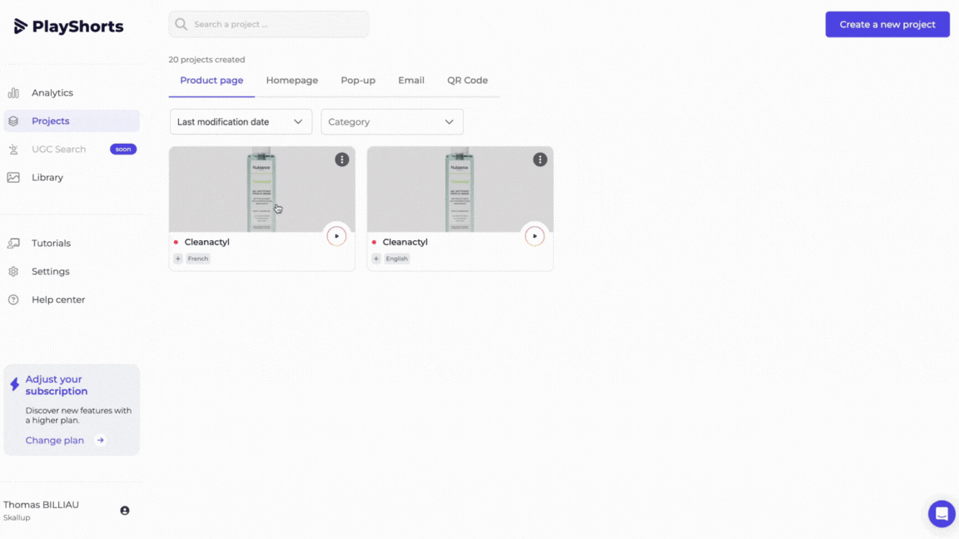Click the Projects layers icon
This screenshot has height=539, width=959.
pos(13,121)
